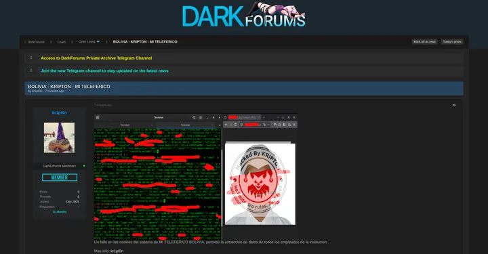Select the BOLIVIA - KRIPTON - MI TELEFERICO breadcrumb title
Viewport: 488px width, 254px height.
click(145, 42)
